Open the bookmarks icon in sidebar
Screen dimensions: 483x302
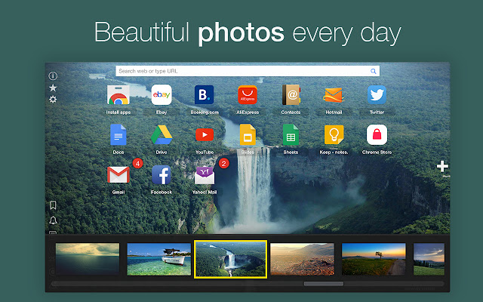[x=53, y=205]
